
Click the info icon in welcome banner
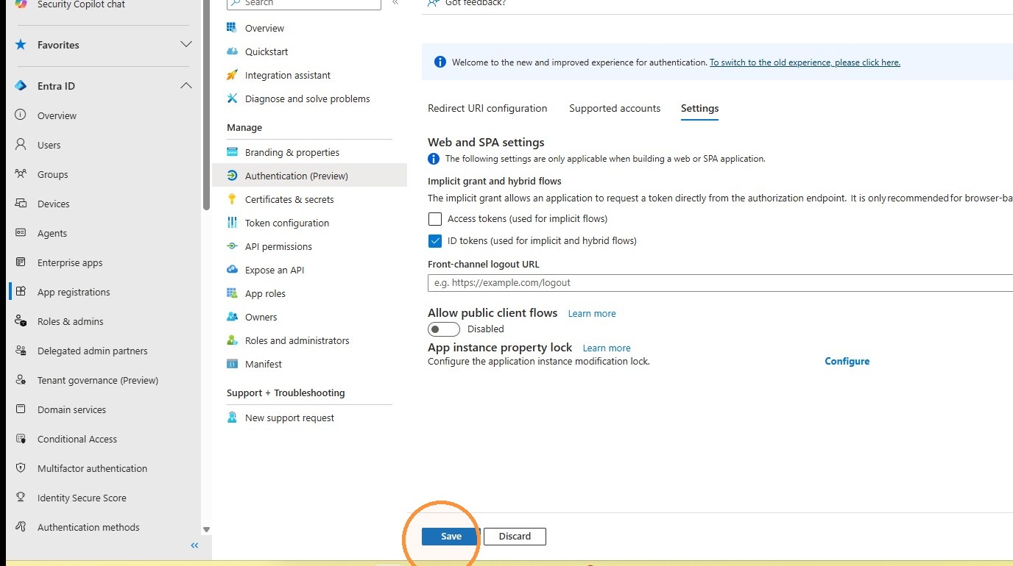pyautogui.click(x=440, y=62)
